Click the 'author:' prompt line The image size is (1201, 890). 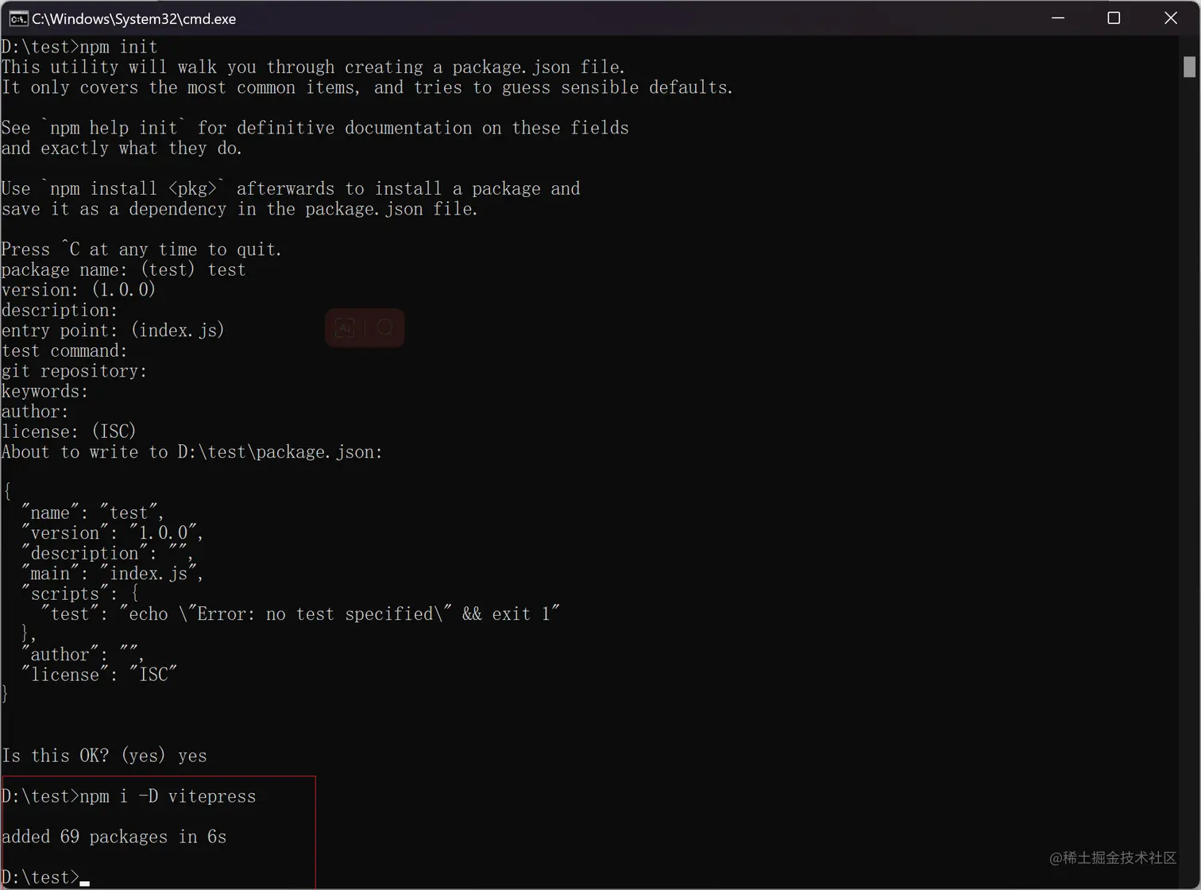(35, 412)
